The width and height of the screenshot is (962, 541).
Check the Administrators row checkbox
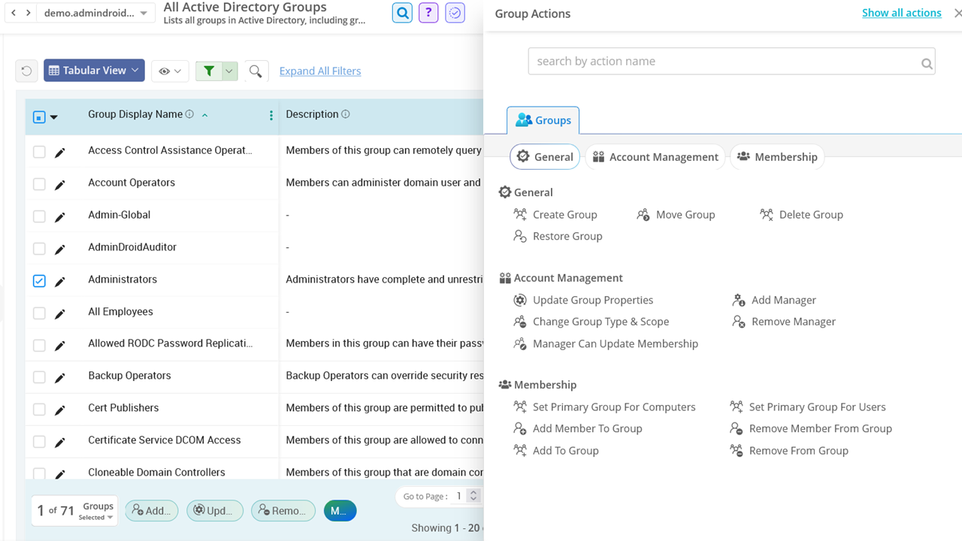pyautogui.click(x=39, y=280)
